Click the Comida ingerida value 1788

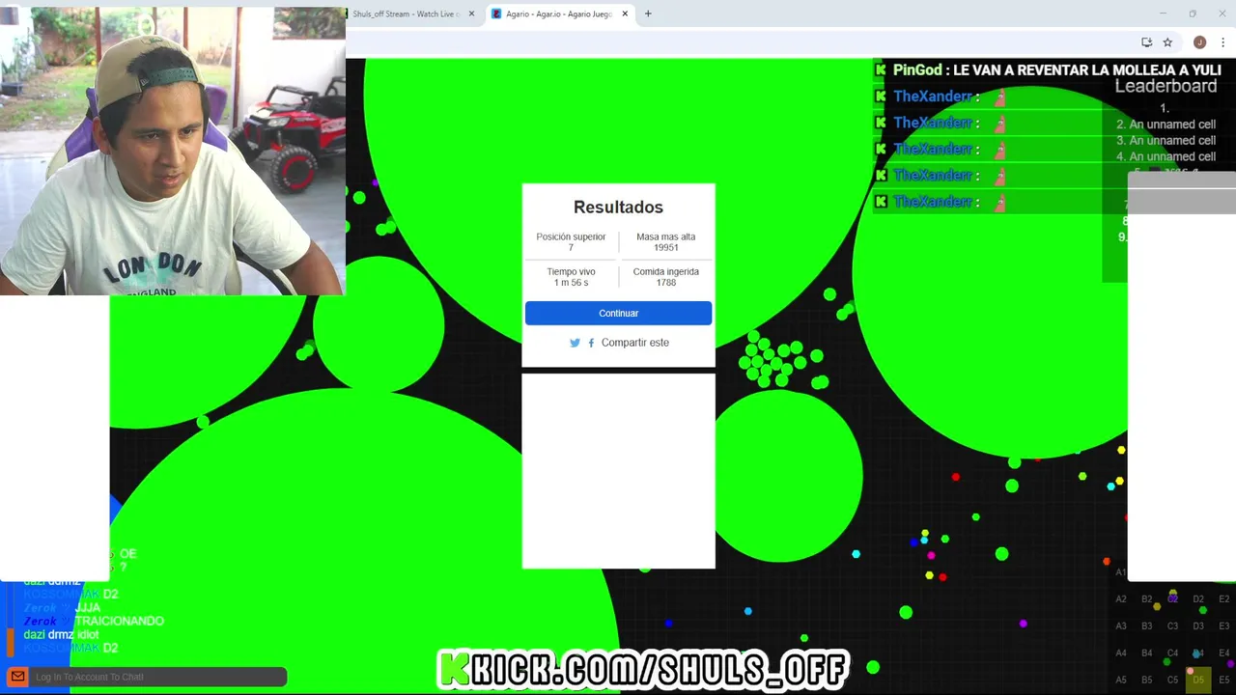point(665,283)
